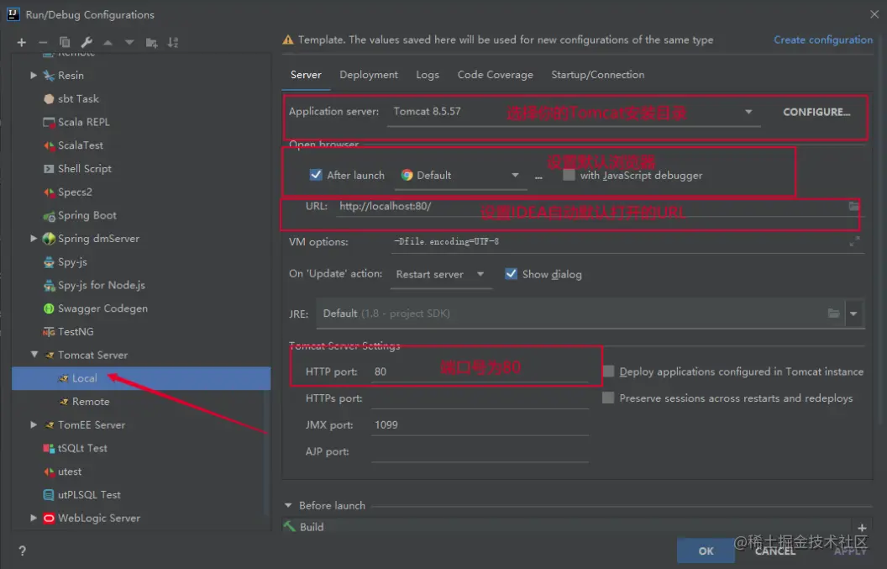Toggle the After launch checkbox
Viewport: 887px width, 569px height.
point(316,175)
